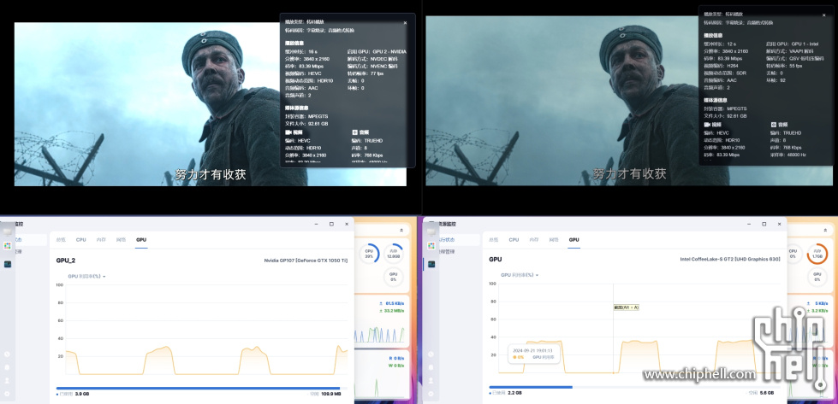Screen dimensions: 838x404
Task: Click the GPU 0% gauge in left desktop widget
Action: click(394, 277)
